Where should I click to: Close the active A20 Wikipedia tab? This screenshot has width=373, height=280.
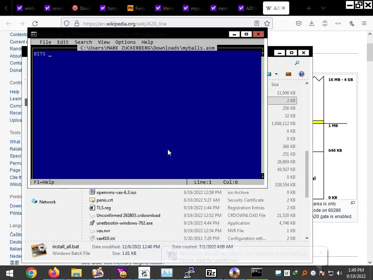[x=283, y=8]
